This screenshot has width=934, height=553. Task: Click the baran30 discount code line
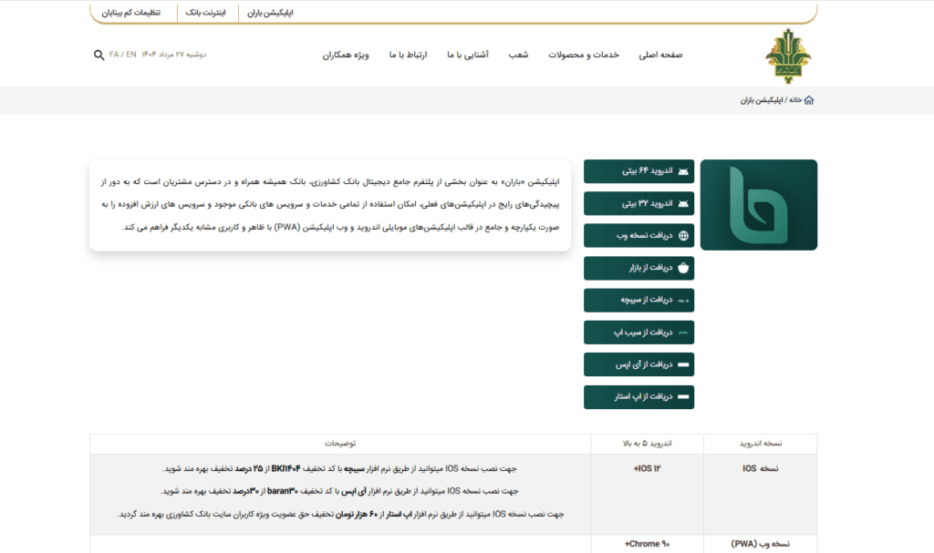339,491
